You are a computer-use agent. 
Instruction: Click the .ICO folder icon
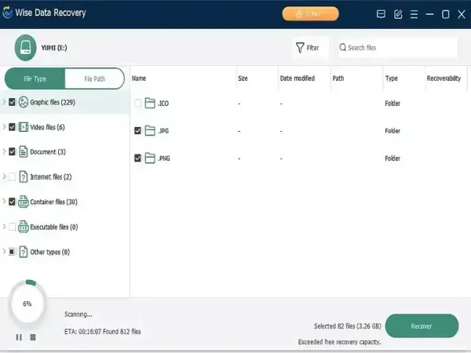(150, 103)
